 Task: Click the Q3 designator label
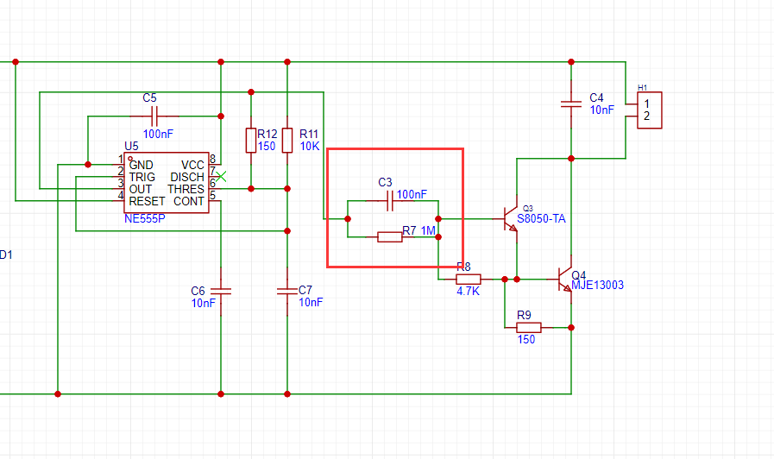click(x=528, y=208)
